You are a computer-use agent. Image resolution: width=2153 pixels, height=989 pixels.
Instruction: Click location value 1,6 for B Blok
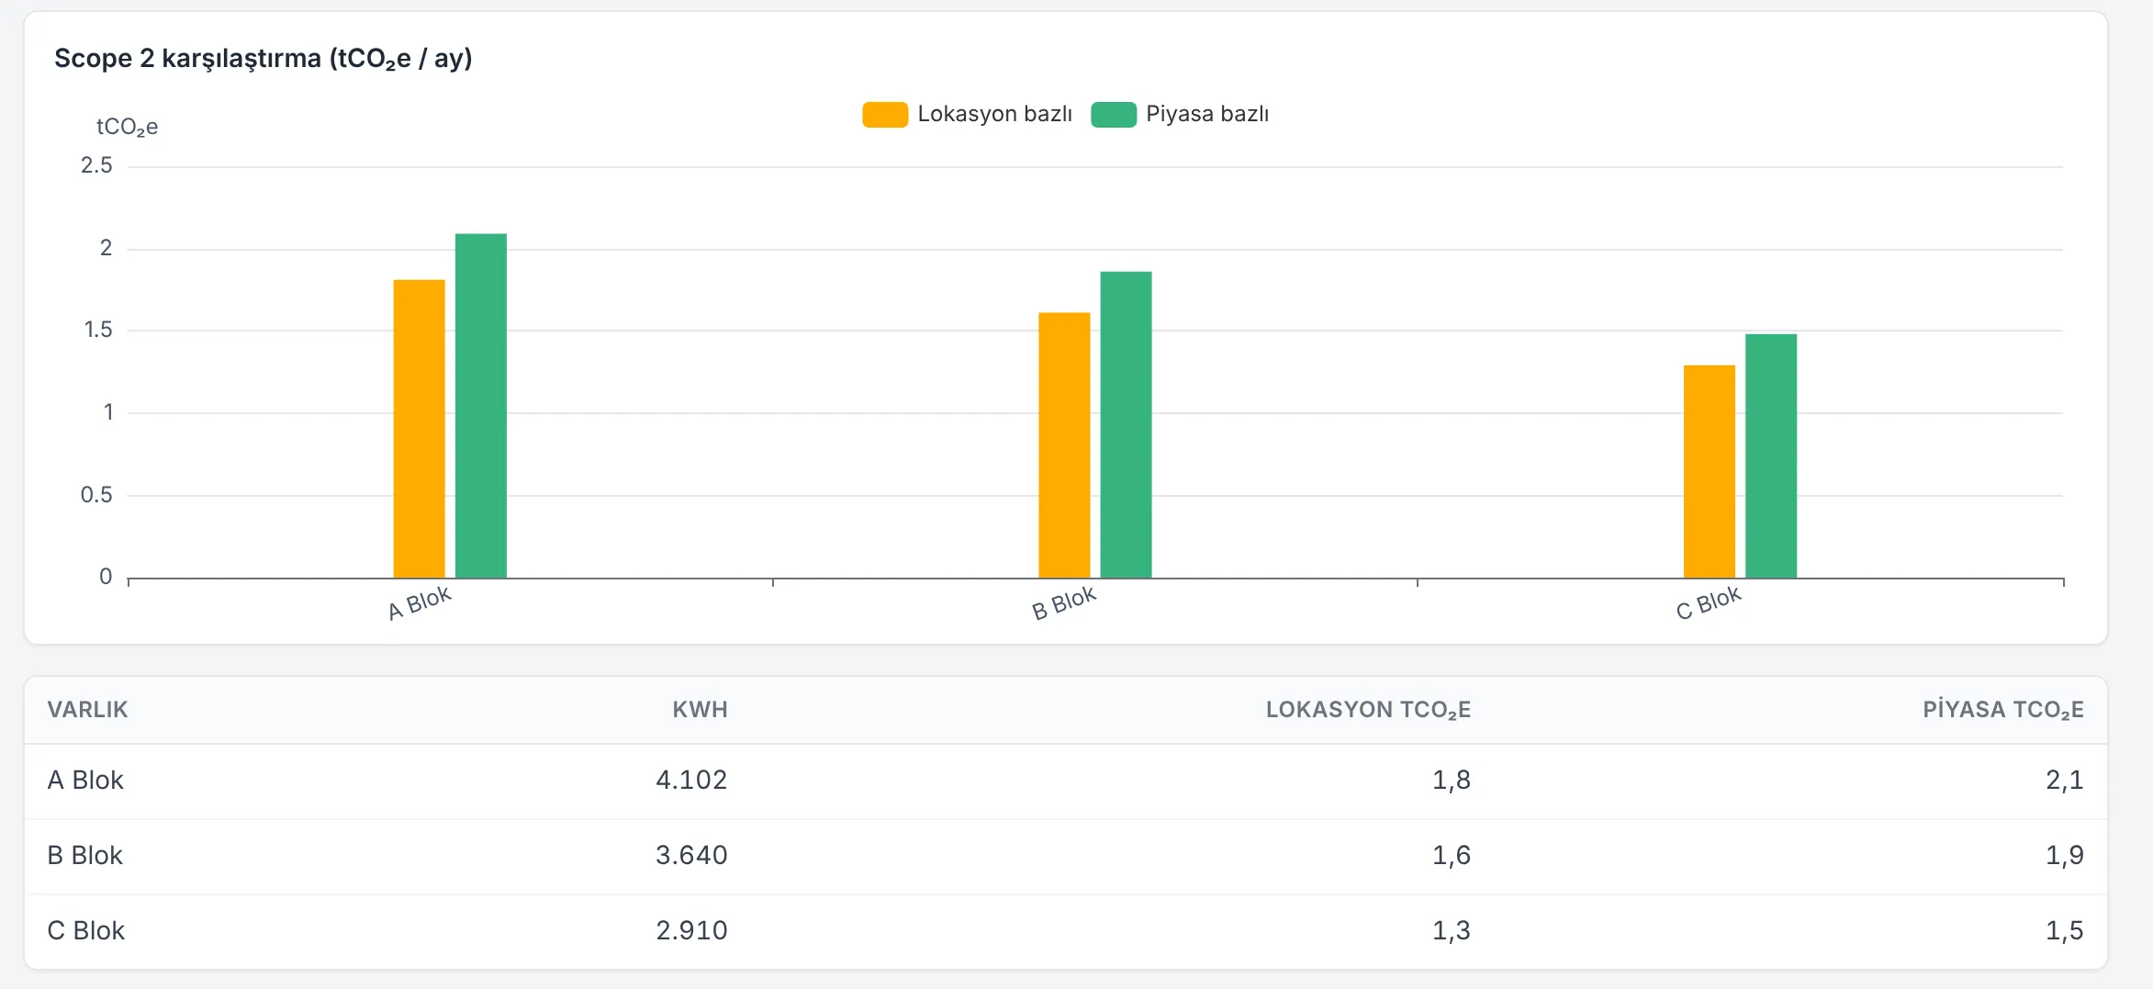(x=1452, y=856)
